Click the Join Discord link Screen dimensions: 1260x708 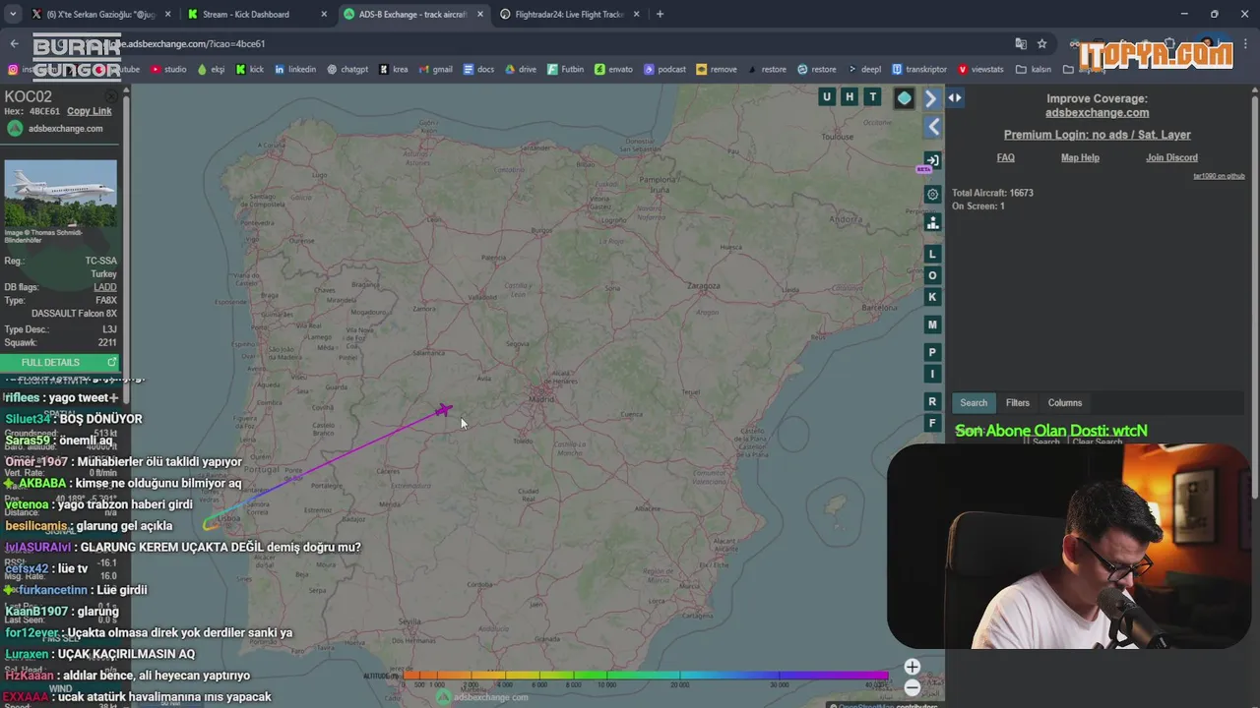(x=1171, y=158)
